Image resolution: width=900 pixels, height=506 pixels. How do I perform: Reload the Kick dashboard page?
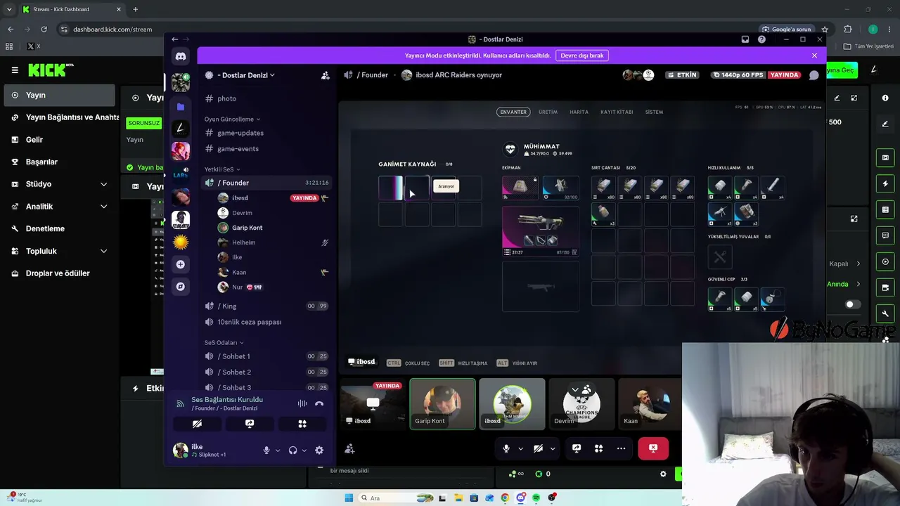(x=44, y=30)
